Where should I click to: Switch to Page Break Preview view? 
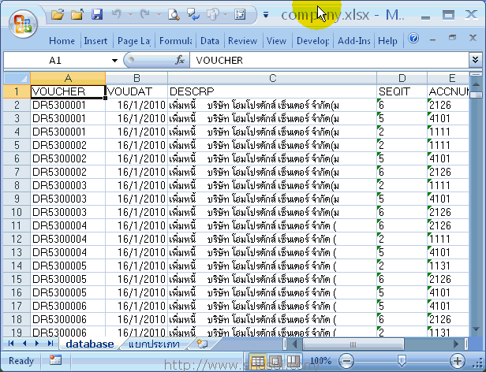293,361
